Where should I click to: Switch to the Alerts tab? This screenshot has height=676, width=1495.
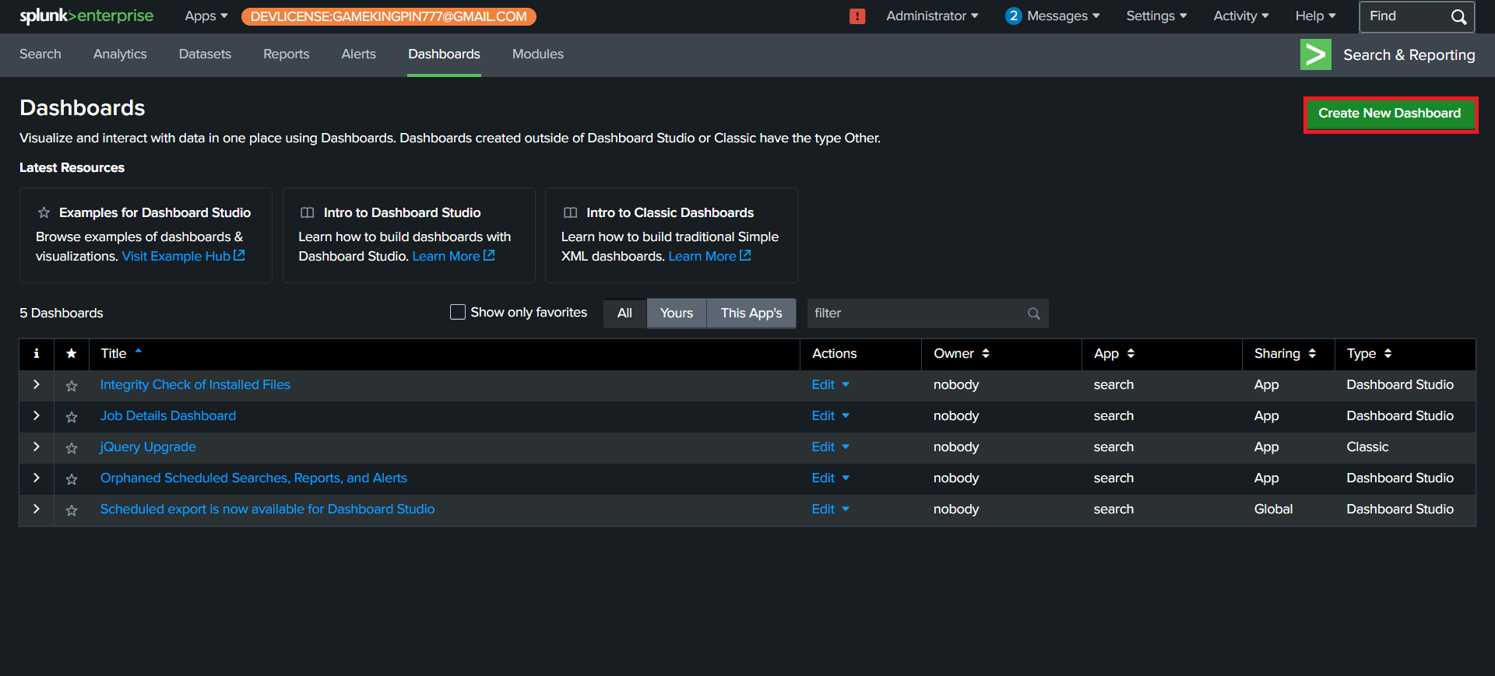359,54
